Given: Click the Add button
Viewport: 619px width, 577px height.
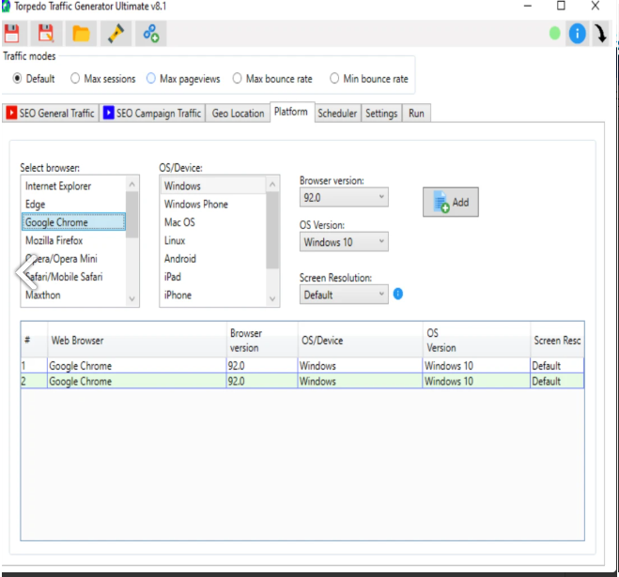Looking at the screenshot, I should (451, 202).
